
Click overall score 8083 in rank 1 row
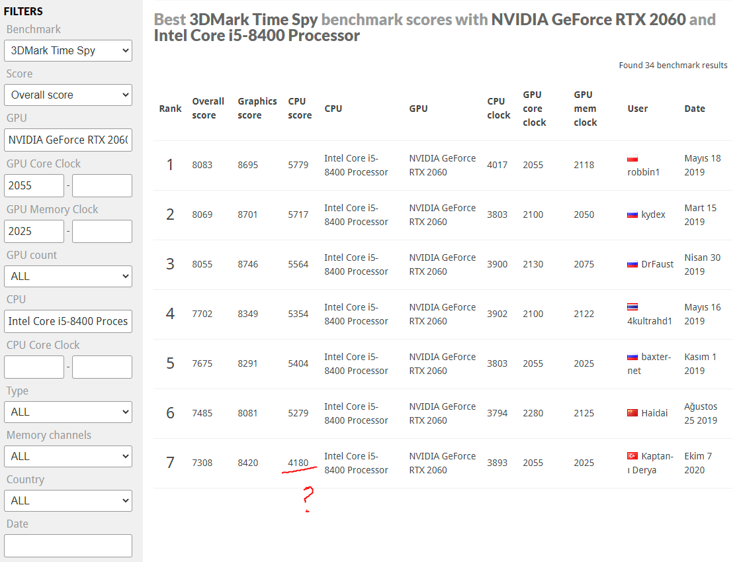point(202,165)
